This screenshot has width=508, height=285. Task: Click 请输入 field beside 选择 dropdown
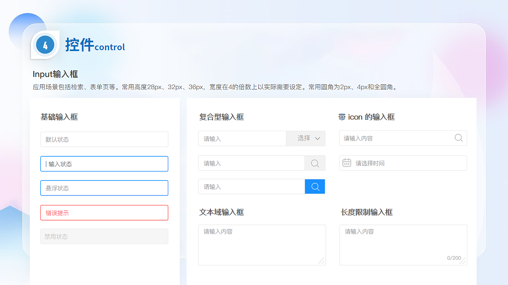coord(242,139)
